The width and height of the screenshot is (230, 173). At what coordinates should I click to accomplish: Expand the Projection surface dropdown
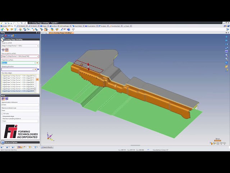click(34, 63)
